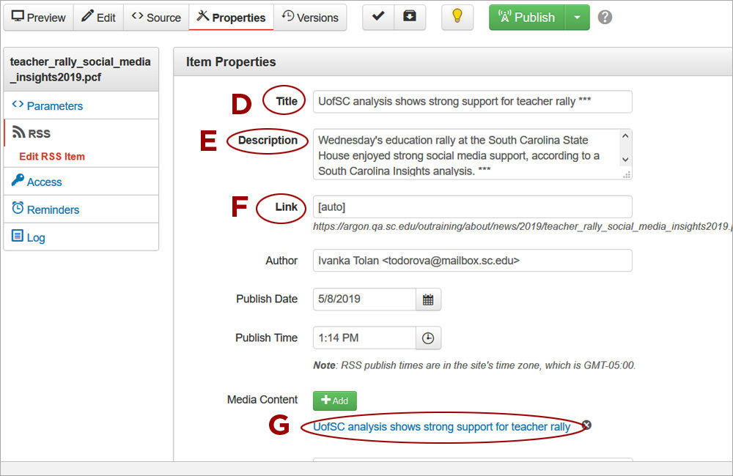733x476 pixels.
Task: Click the lightbulb gadgets icon
Action: tap(457, 18)
